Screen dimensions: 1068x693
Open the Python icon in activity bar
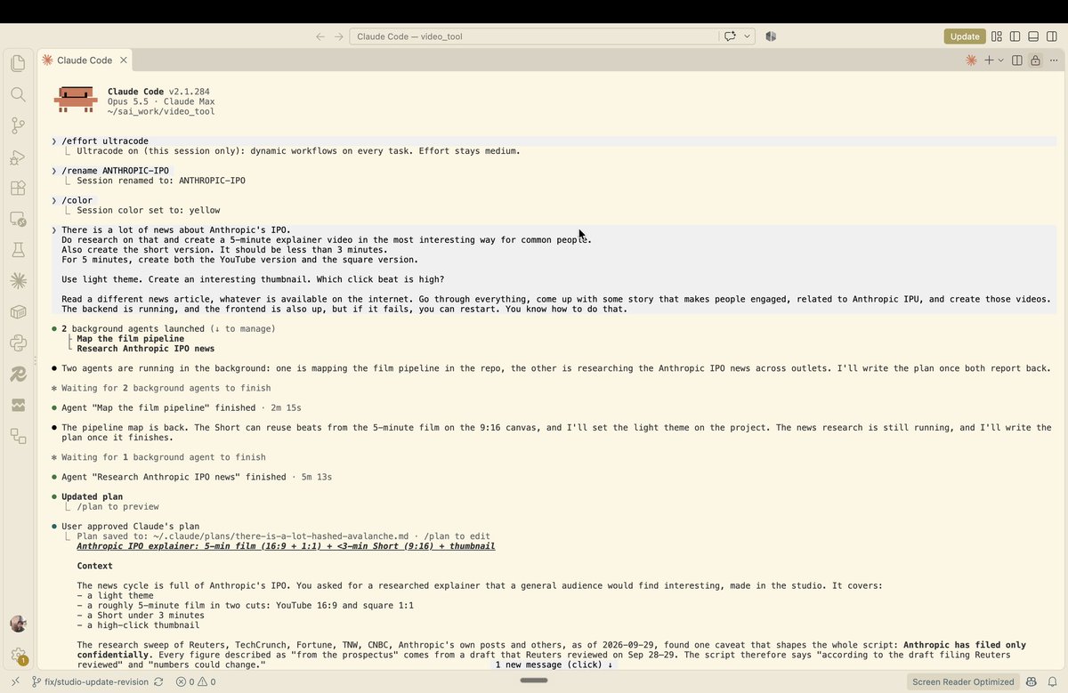click(x=18, y=342)
